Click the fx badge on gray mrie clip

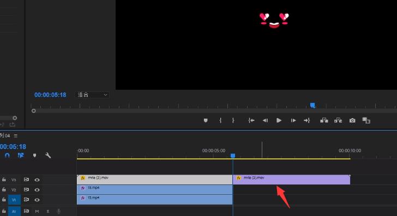pyautogui.click(x=83, y=178)
